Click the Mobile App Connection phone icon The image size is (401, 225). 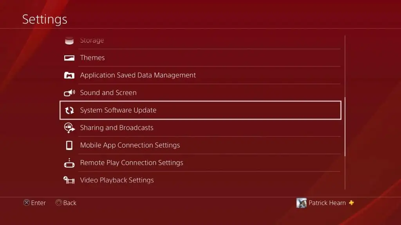click(69, 145)
